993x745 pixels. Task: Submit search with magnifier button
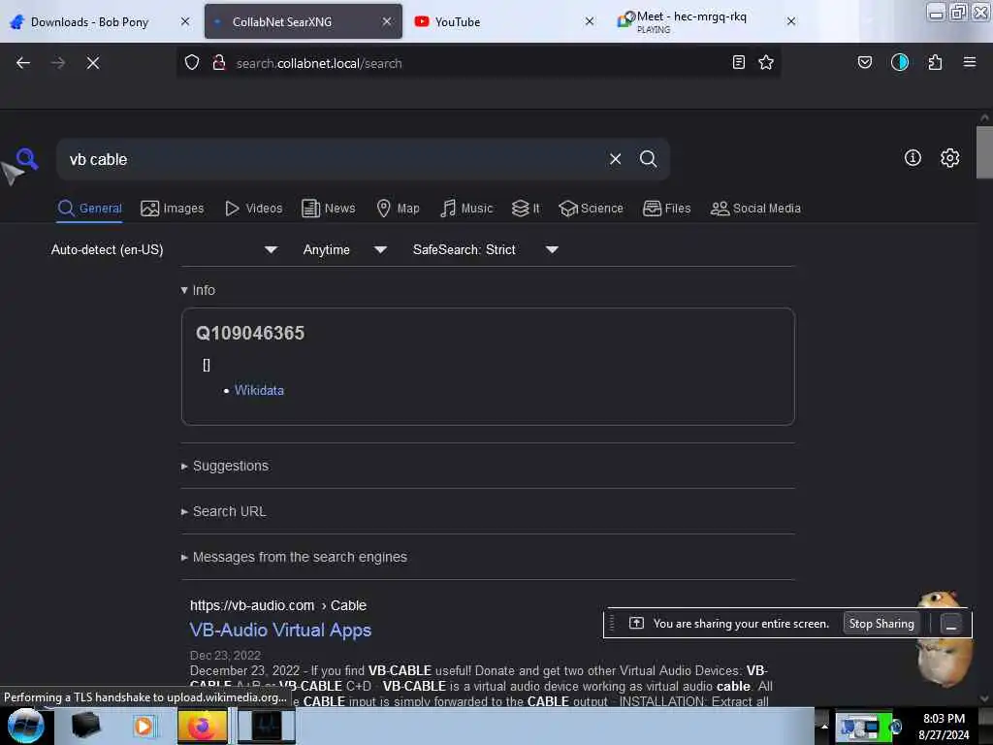pos(648,159)
